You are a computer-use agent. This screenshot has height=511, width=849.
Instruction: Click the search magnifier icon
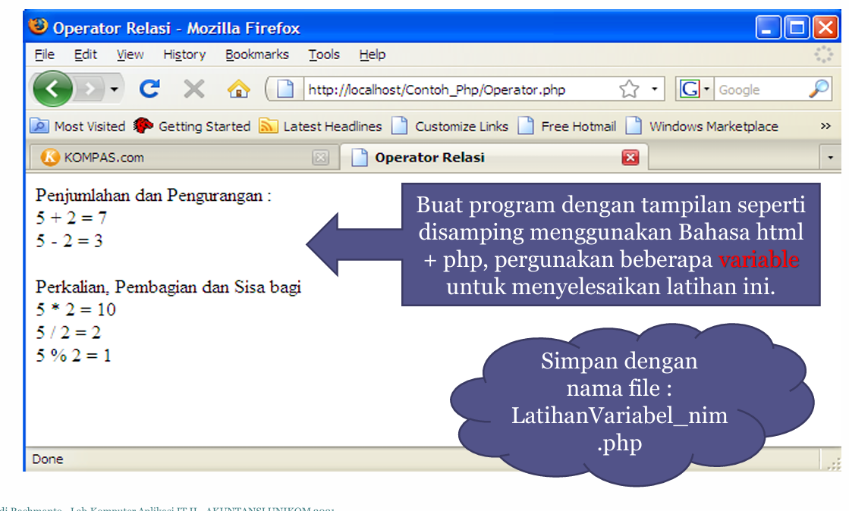819,89
